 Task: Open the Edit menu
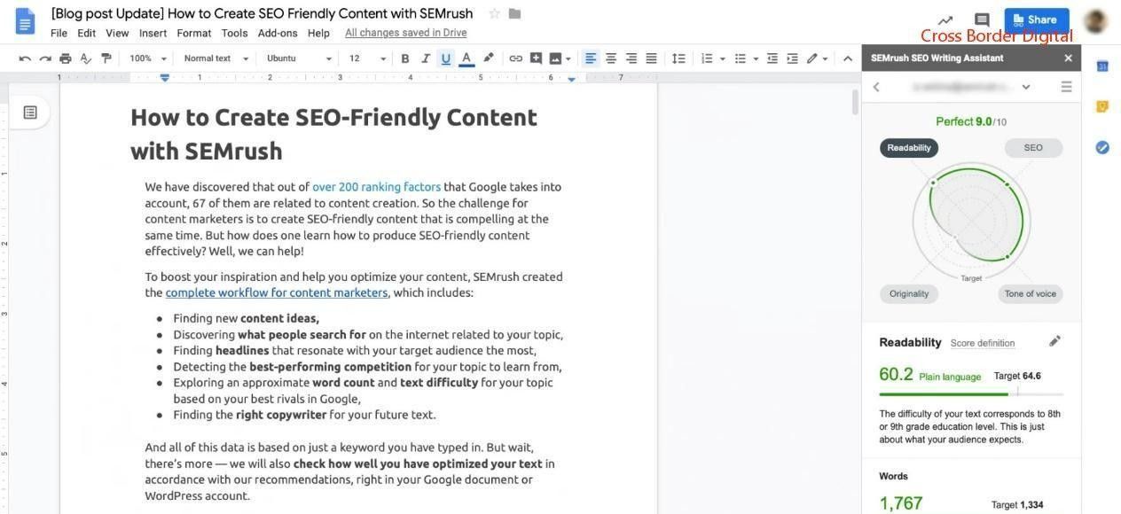click(x=86, y=33)
